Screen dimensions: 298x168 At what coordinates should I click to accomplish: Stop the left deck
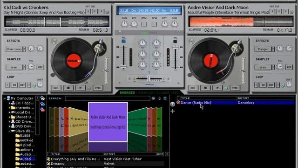(x=68, y=88)
